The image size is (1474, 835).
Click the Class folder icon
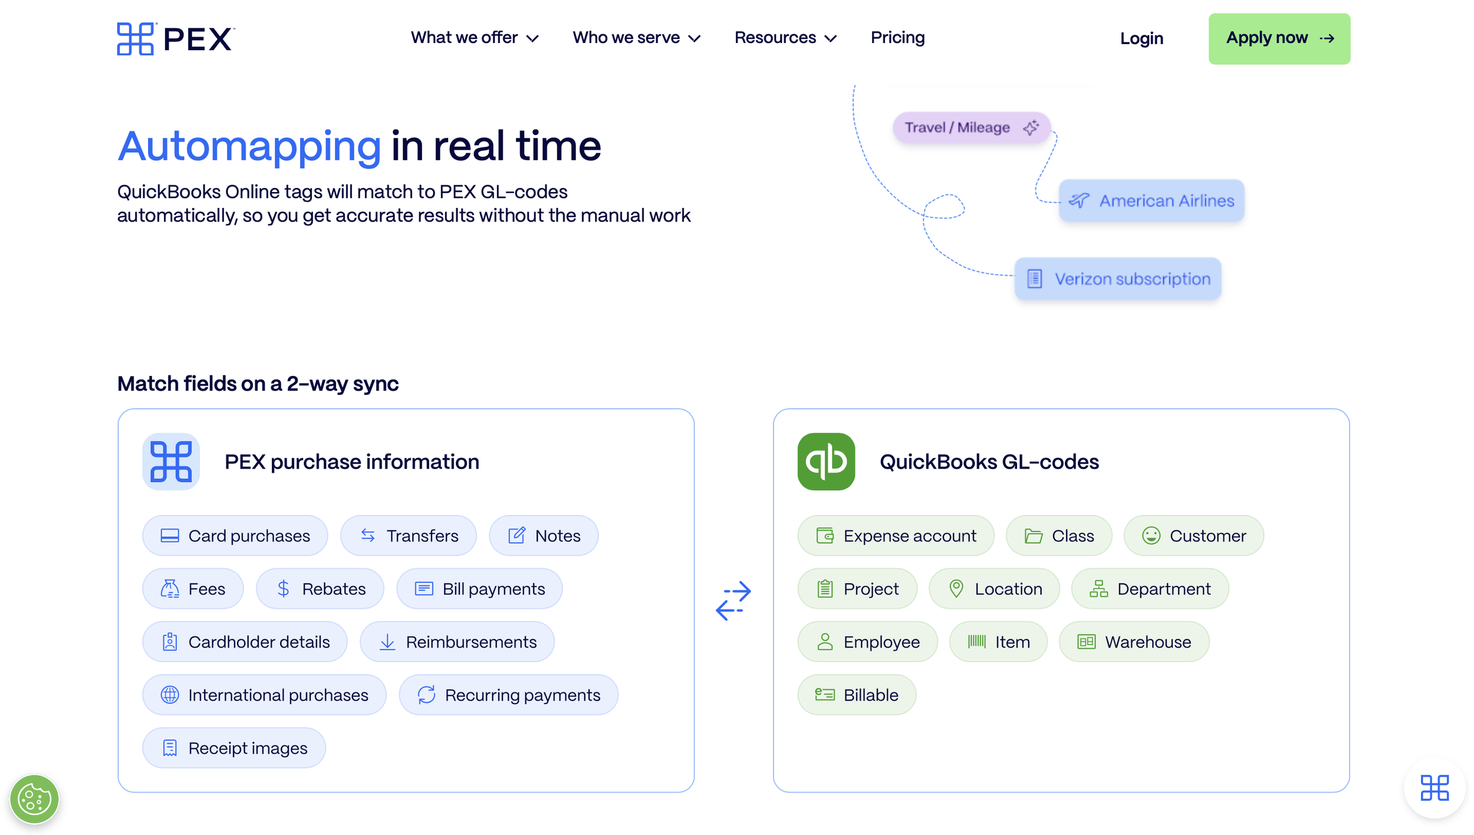(x=1034, y=536)
